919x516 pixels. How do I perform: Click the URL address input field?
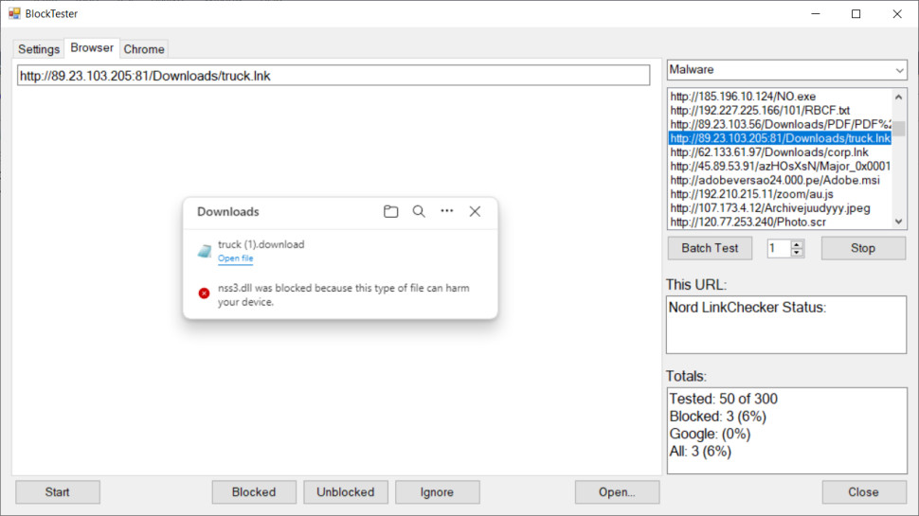tap(333, 76)
